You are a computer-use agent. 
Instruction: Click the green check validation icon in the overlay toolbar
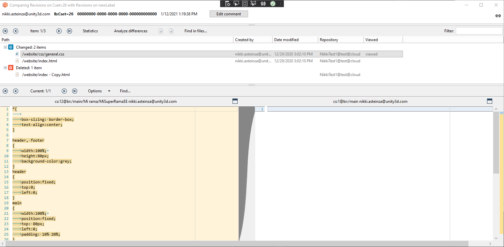[273, 4]
